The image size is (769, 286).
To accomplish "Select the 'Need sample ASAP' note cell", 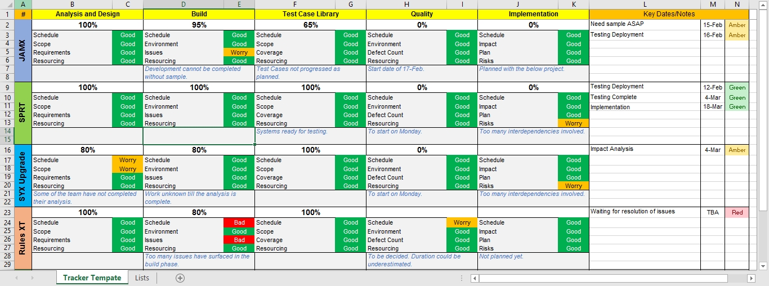I will [x=645, y=25].
